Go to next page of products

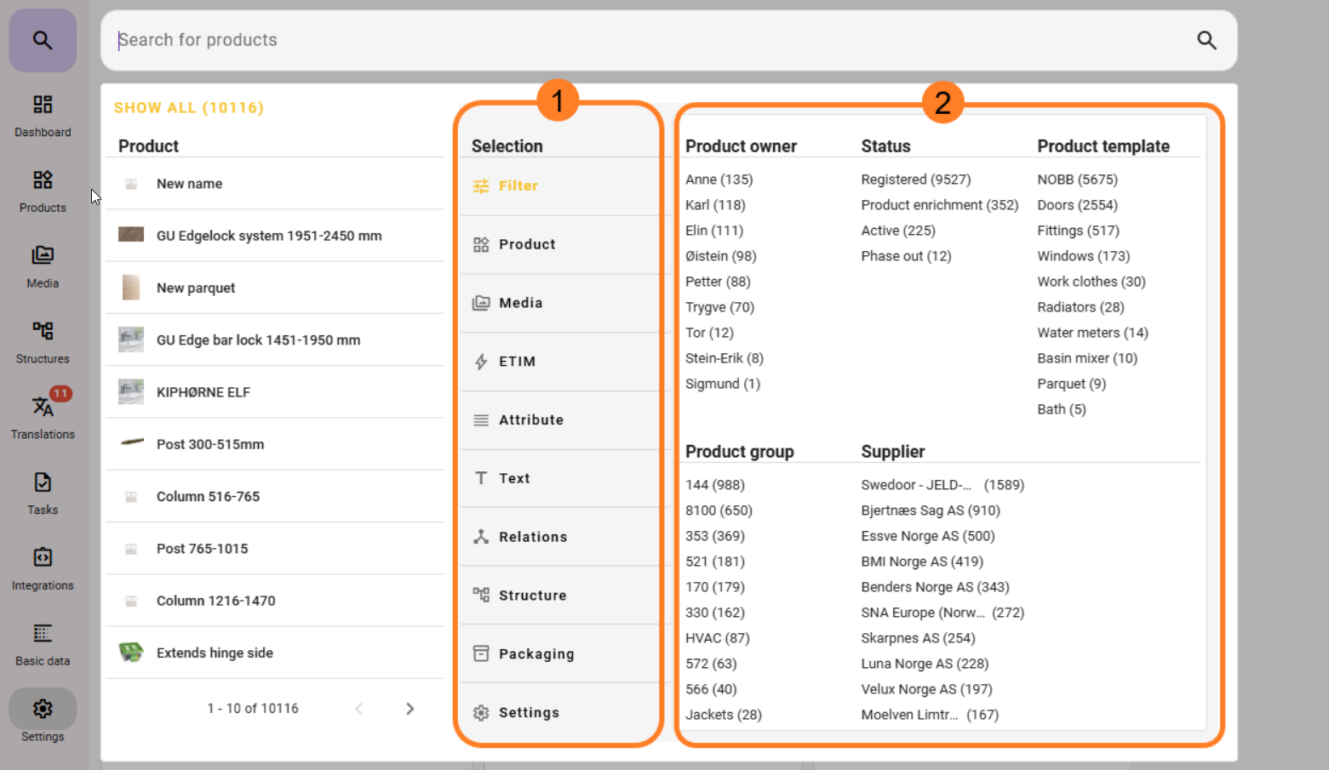pyautogui.click(x=410, y=709)
